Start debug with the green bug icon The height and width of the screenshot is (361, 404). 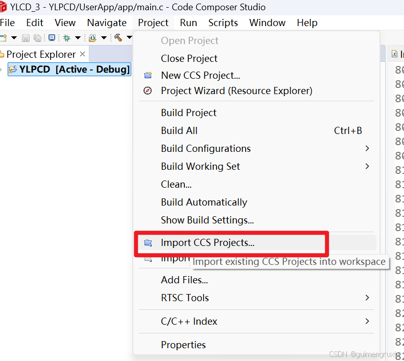tap(67, 38)
